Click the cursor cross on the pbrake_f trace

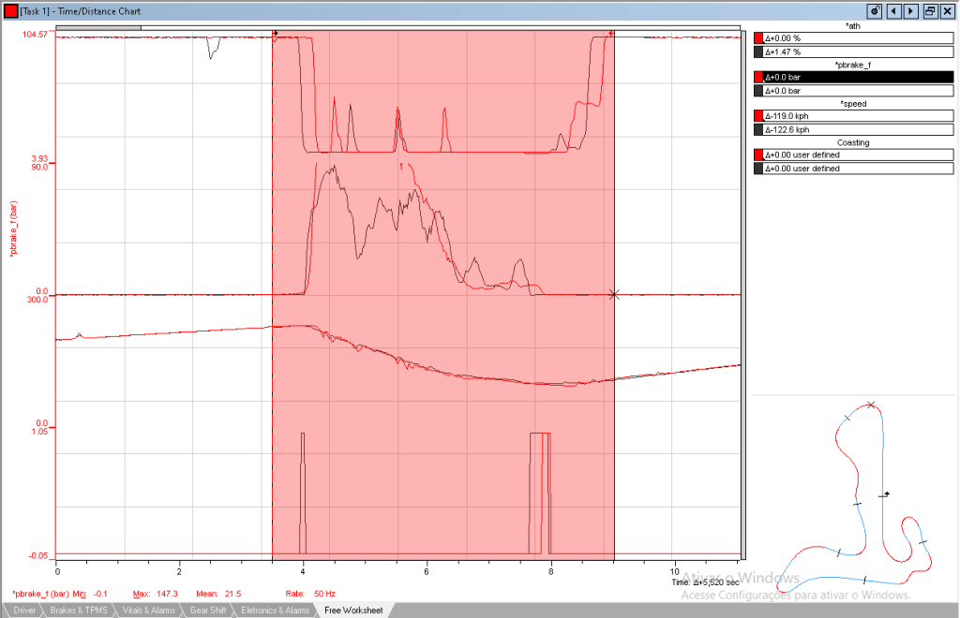(614, 295)
